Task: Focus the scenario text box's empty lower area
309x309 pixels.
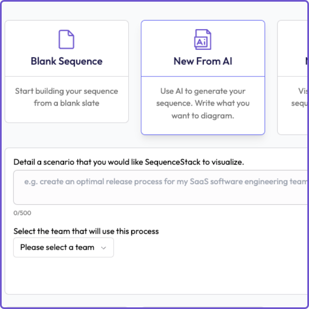Action: (159, 196)
